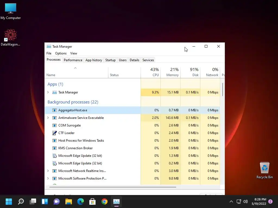Open the My Computer desktop icon
Image resolution: width=278 pixels, height=208 pixels.
click(11, 11)
